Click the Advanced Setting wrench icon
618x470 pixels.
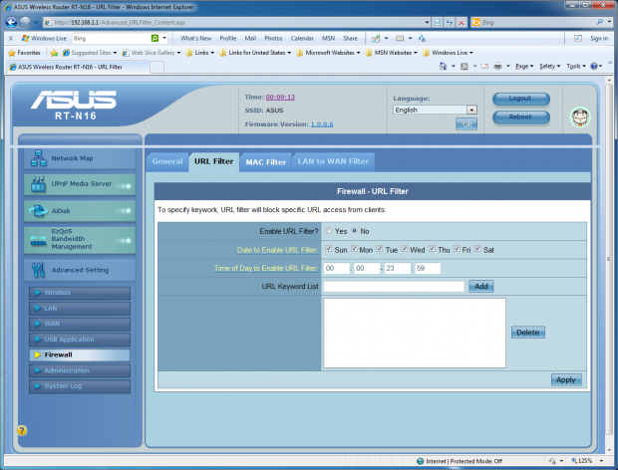[38, 270]
